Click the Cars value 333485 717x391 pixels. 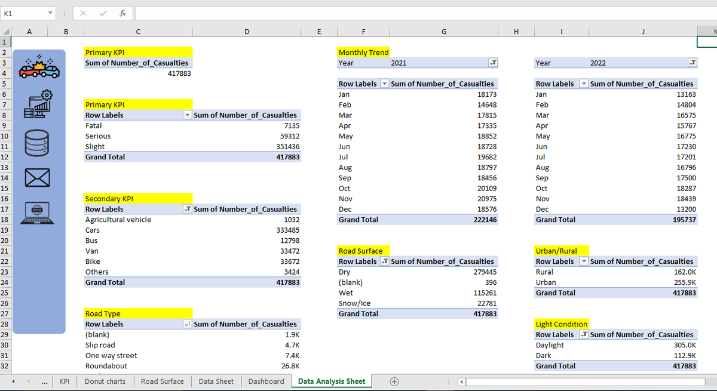287,230
